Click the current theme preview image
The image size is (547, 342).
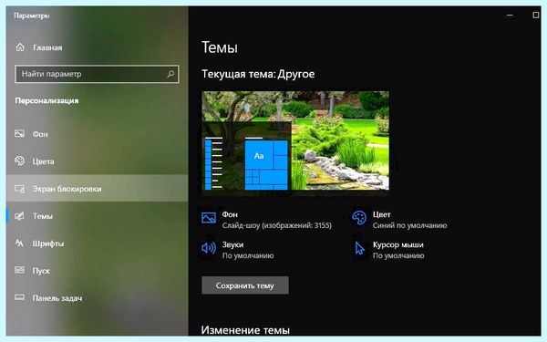[x=295, y=140]
